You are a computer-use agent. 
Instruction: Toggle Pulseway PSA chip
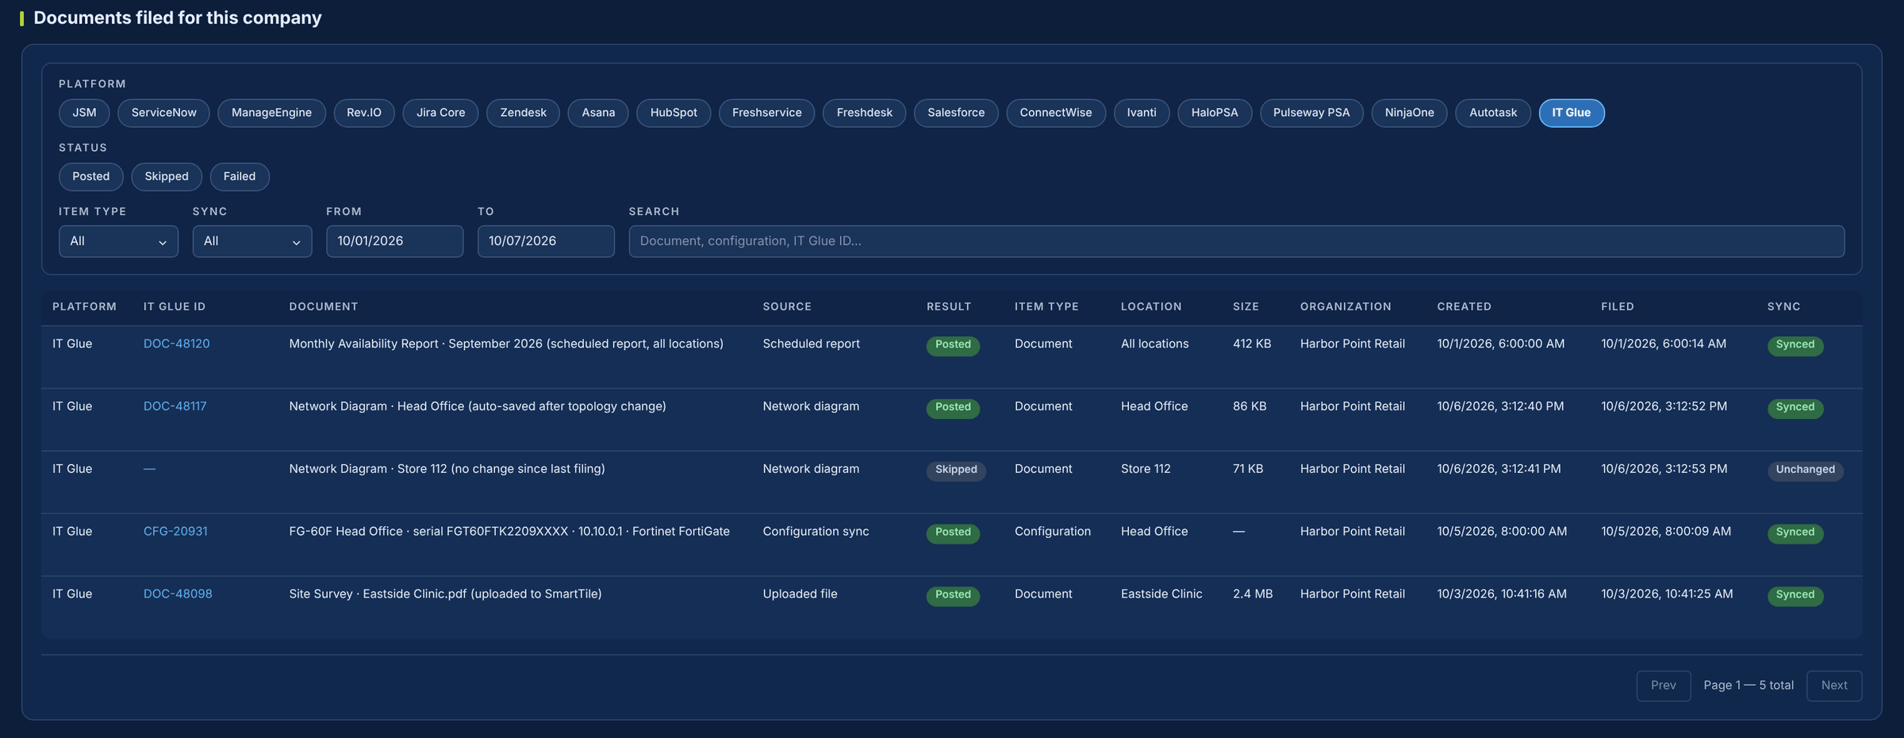click(x=1311, y=113)
